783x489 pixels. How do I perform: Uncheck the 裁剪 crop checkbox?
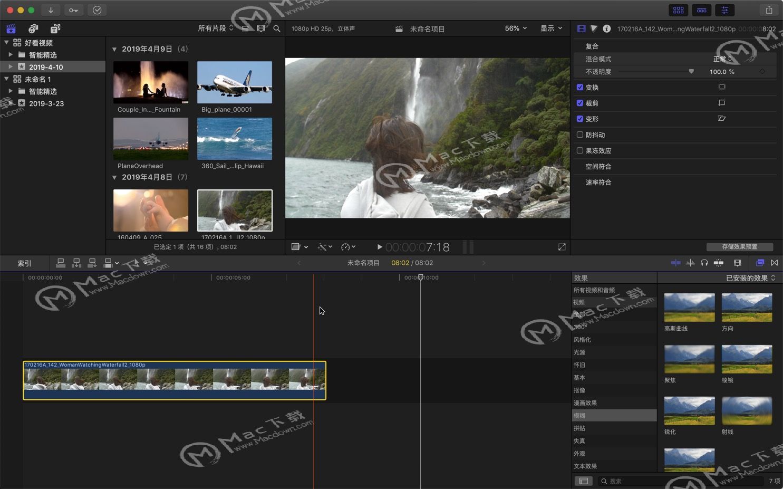(x=580, y=103)
